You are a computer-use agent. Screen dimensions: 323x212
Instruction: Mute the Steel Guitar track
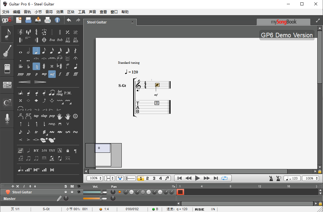pos(72,192)
